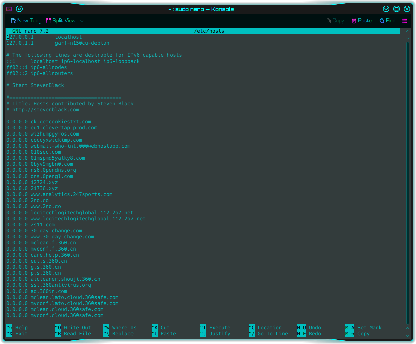Click the 'Title: Hosts contributed by Steven Black' line
This screenshot has height=344, width=416.
pos(70,104)
